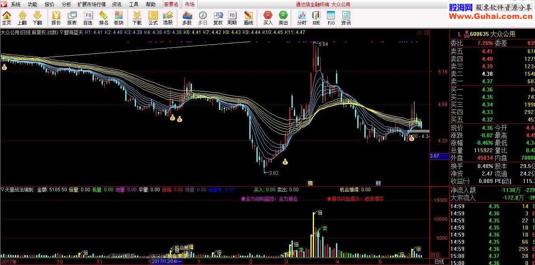Switch to K线 candlestick chart
The width and height of the screenshot is (535, 265).
coord(316,18)
